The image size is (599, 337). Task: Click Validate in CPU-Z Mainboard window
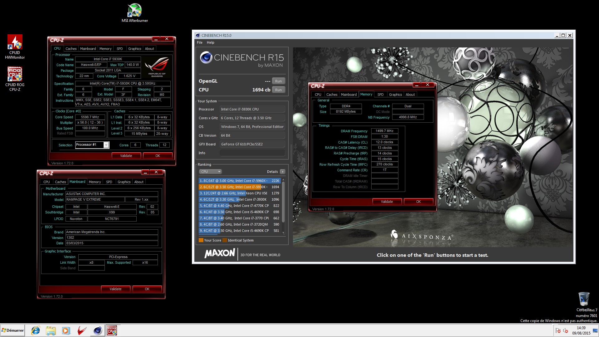click(x=115, y=289)
